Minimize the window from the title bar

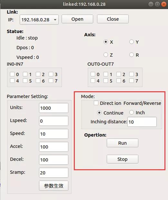pyautogui.click(x=151, y=4)
